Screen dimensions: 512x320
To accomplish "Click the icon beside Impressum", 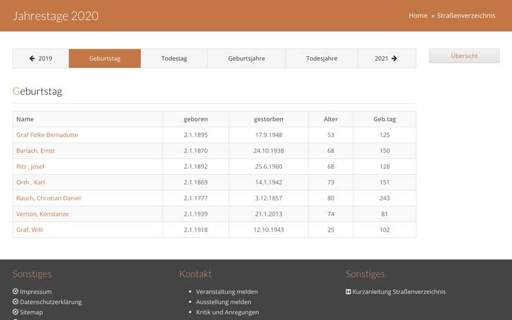I will (15, 292).
